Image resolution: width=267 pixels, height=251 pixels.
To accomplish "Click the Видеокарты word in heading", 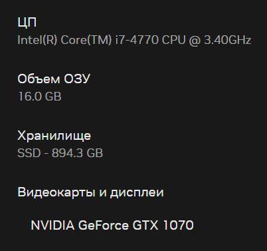I will point(56,192).
